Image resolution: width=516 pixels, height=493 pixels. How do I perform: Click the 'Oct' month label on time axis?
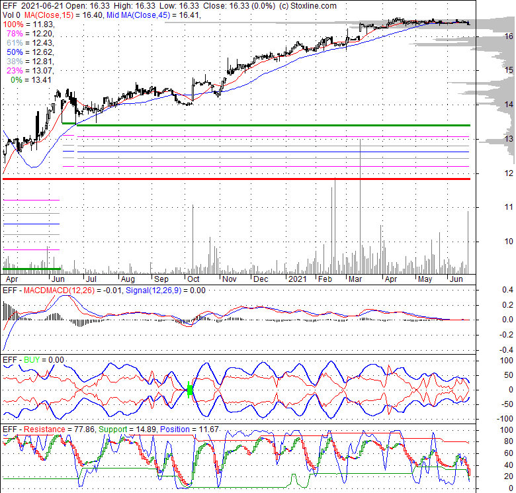click(x=193, y=279)
